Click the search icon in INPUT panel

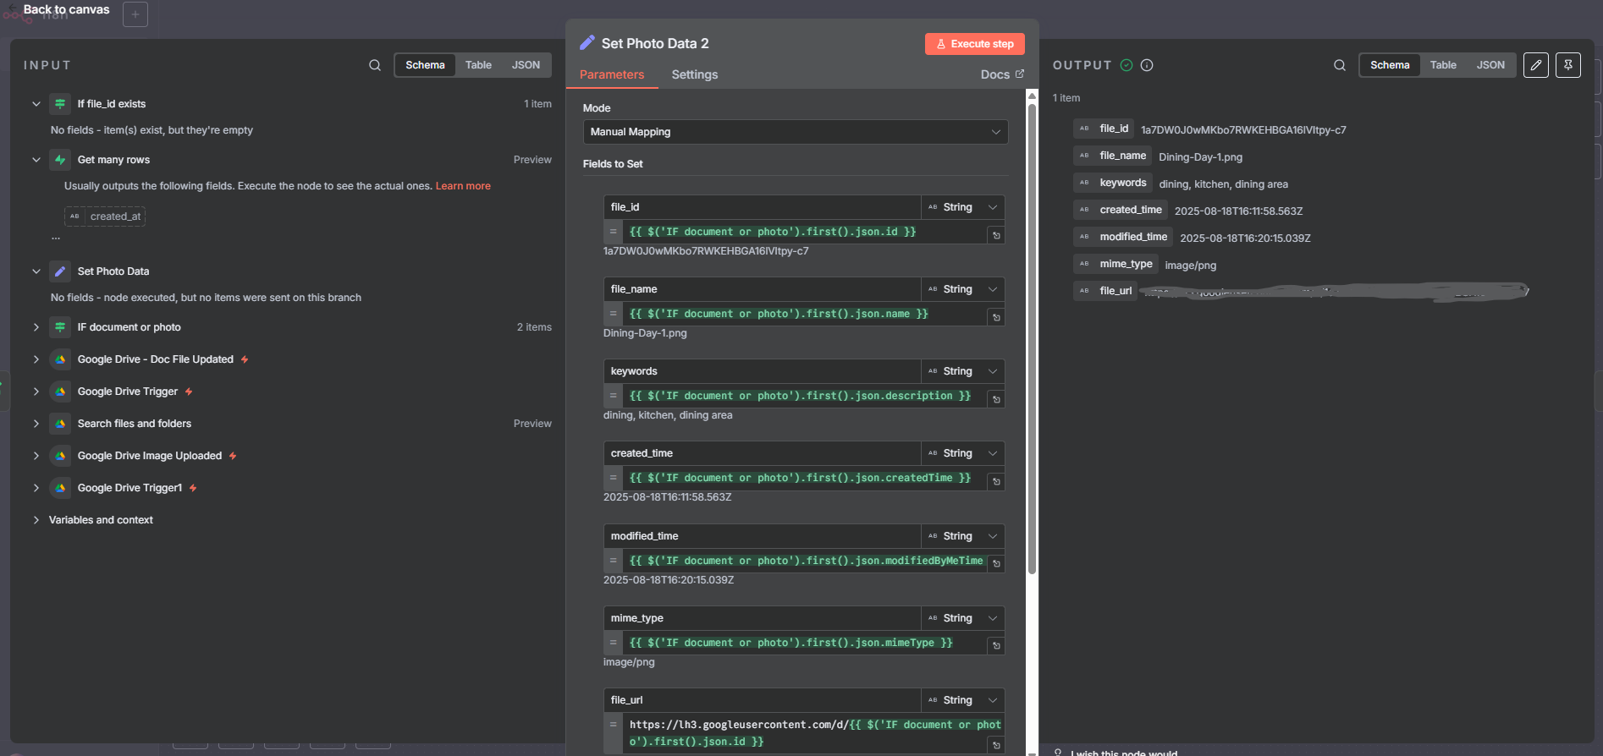pos(375,65)
